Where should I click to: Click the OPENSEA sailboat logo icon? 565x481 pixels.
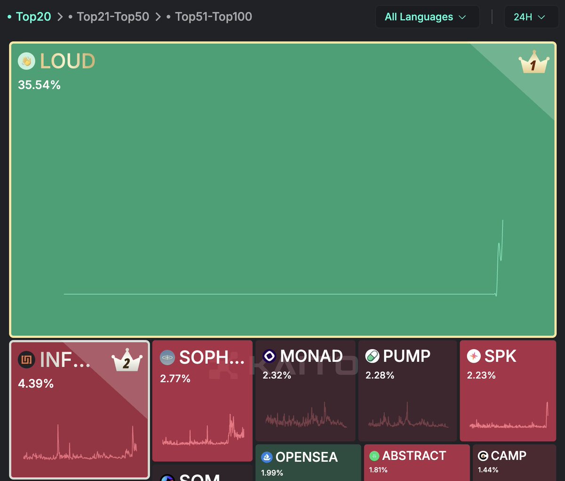tap(267, 457)
